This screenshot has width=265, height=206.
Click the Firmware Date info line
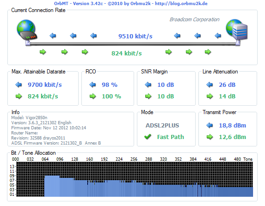[x=49, y=128]
